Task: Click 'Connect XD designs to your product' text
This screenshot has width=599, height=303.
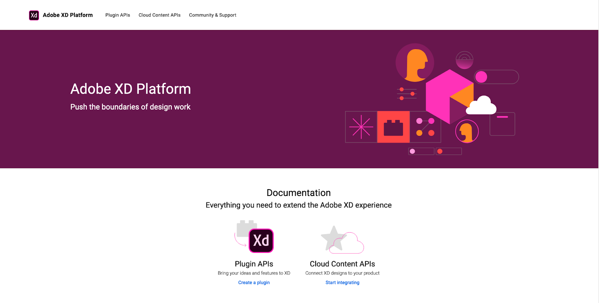Action: (x=342, y=273)
